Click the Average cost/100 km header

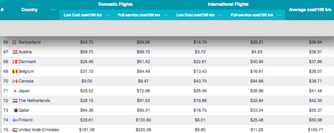(310, 10)
